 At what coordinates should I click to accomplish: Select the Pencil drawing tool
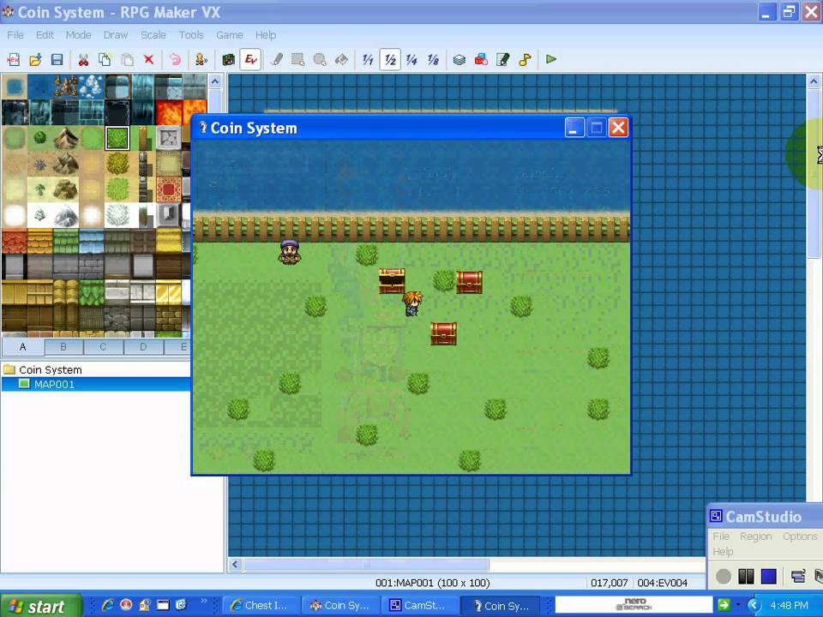(277, 59)
